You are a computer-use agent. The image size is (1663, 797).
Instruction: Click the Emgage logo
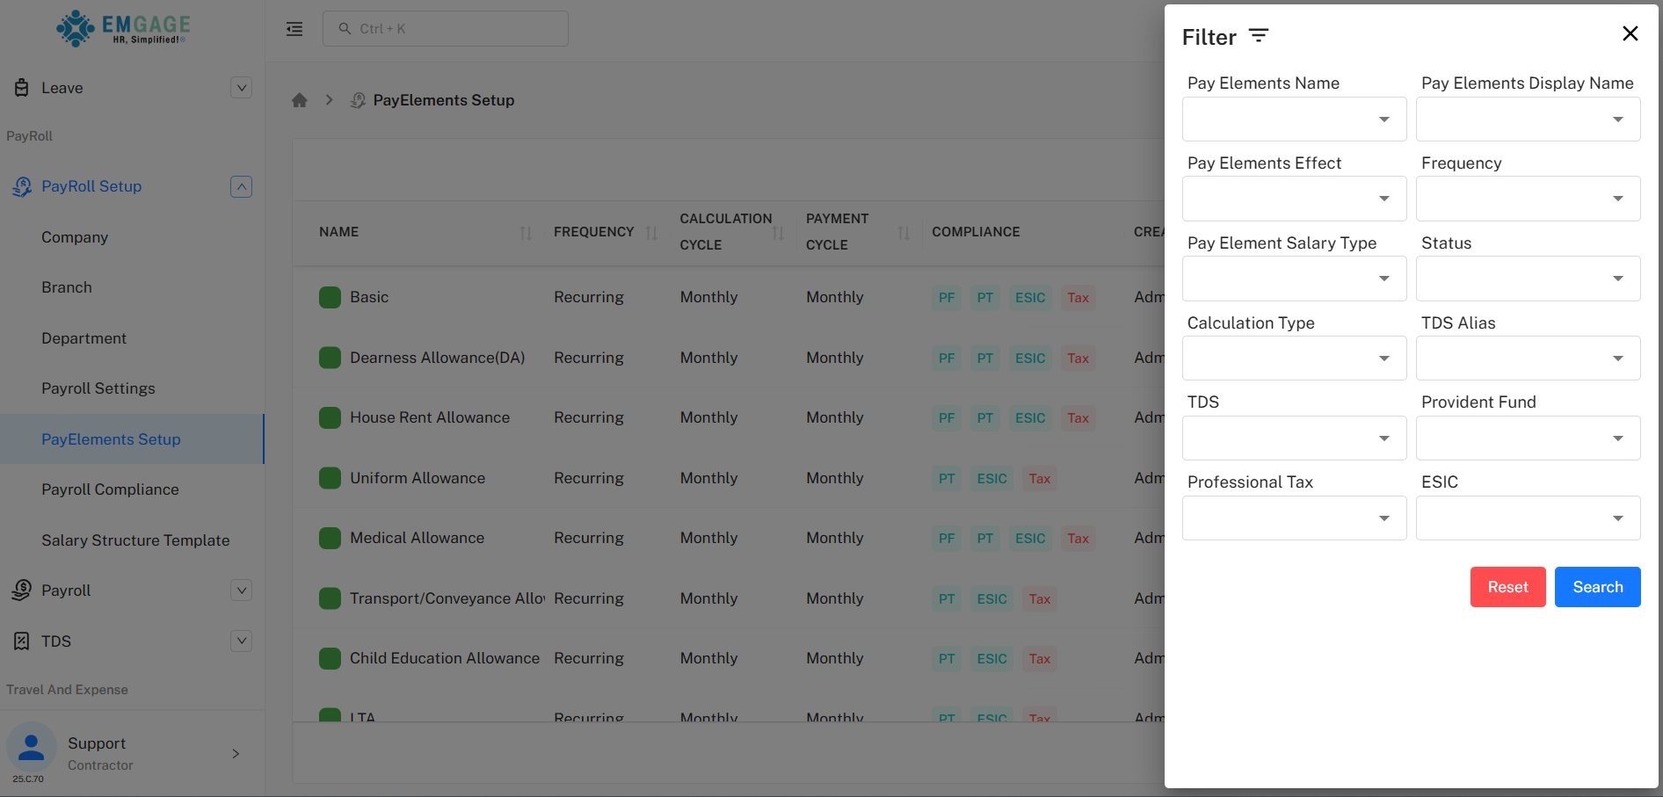click(123, 28)
